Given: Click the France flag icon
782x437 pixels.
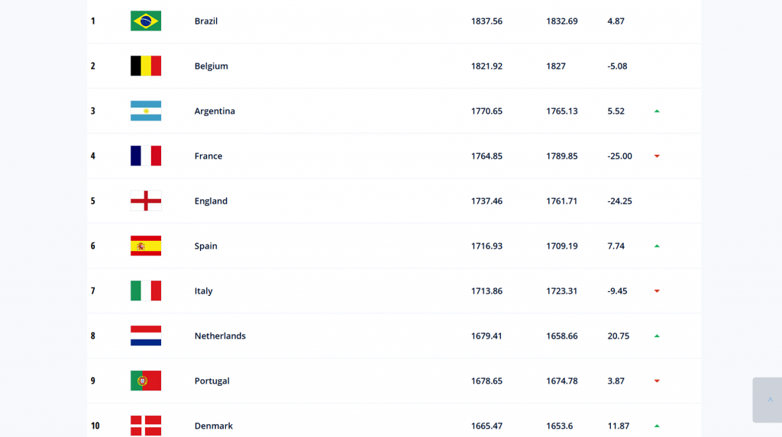Looking at the screenshot, I should click(x=146, y=156).
